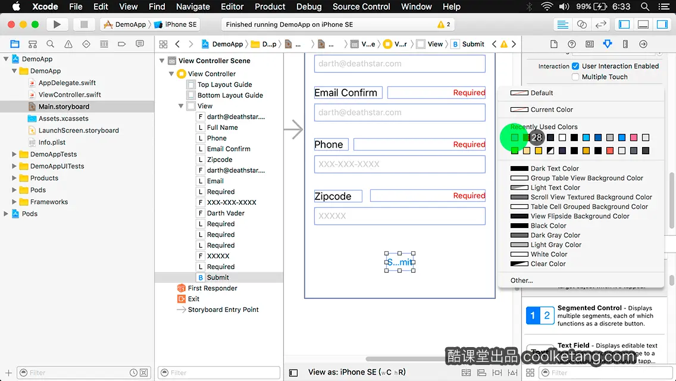Viewport: 676px width, 381px height.
Task: Toggle User Interaction Enabled checkbox
Action: pyautogui.click(x=575, y=66)
